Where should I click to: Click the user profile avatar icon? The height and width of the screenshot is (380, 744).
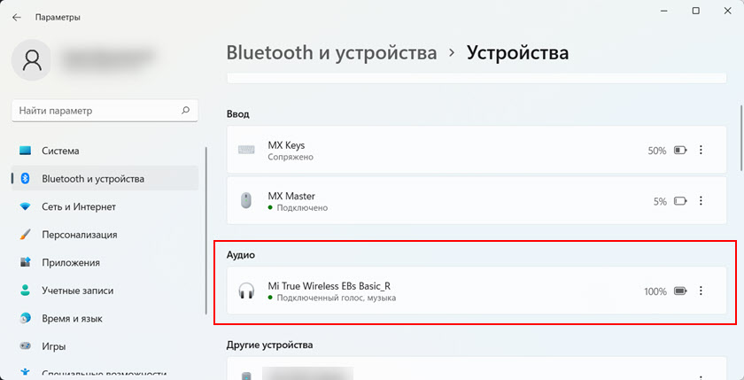33,60
